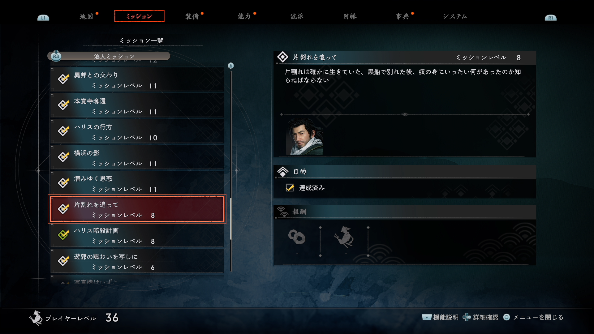Open the 浪人ミッション category selector
The image size is (594, 334).
pos(109,56)
